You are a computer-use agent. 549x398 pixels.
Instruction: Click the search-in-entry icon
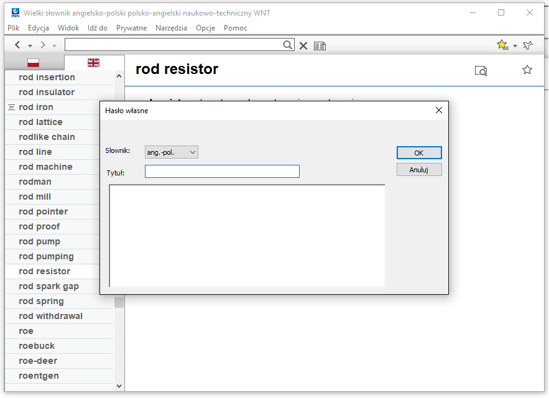481,71
